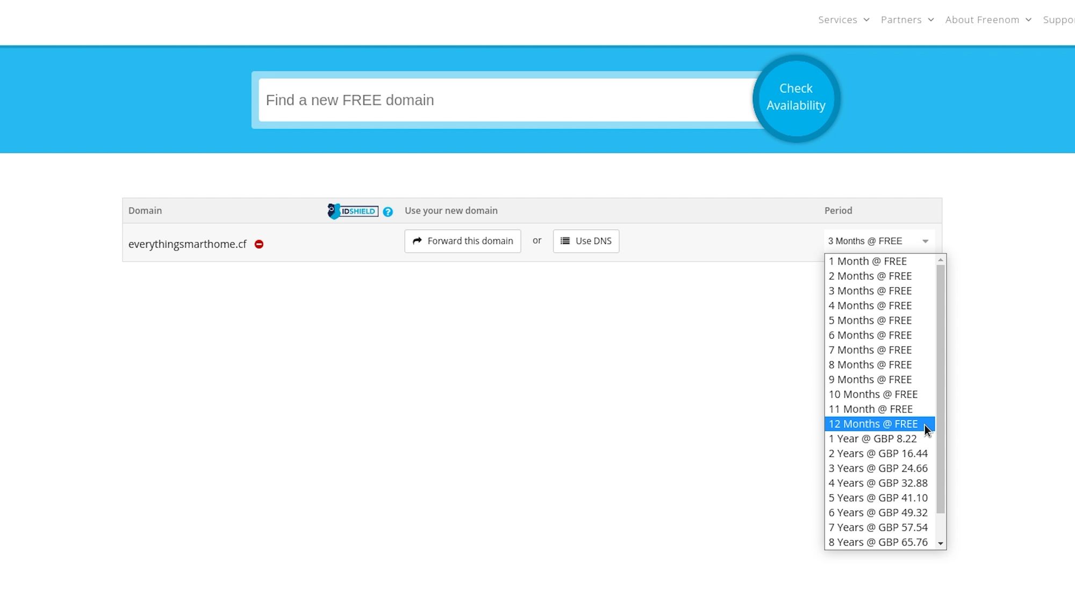
Task: Click the period list scrollbar thumb
Action: click(940, 389)
